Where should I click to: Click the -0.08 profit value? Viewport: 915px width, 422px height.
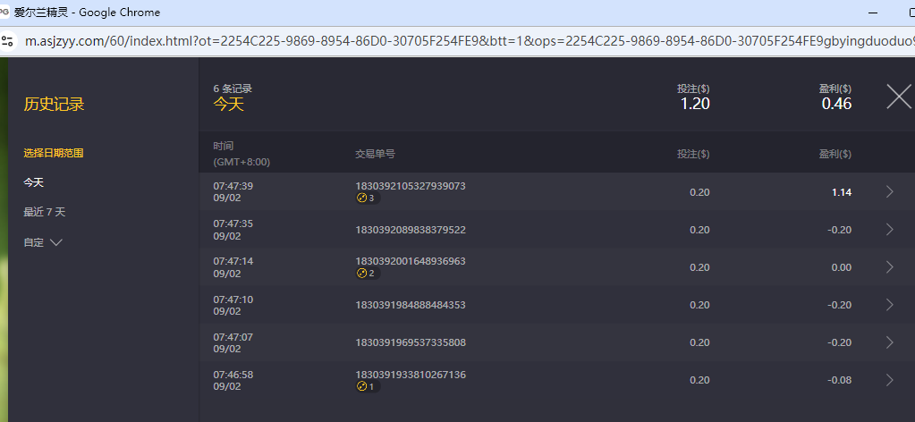click(839, 381)
